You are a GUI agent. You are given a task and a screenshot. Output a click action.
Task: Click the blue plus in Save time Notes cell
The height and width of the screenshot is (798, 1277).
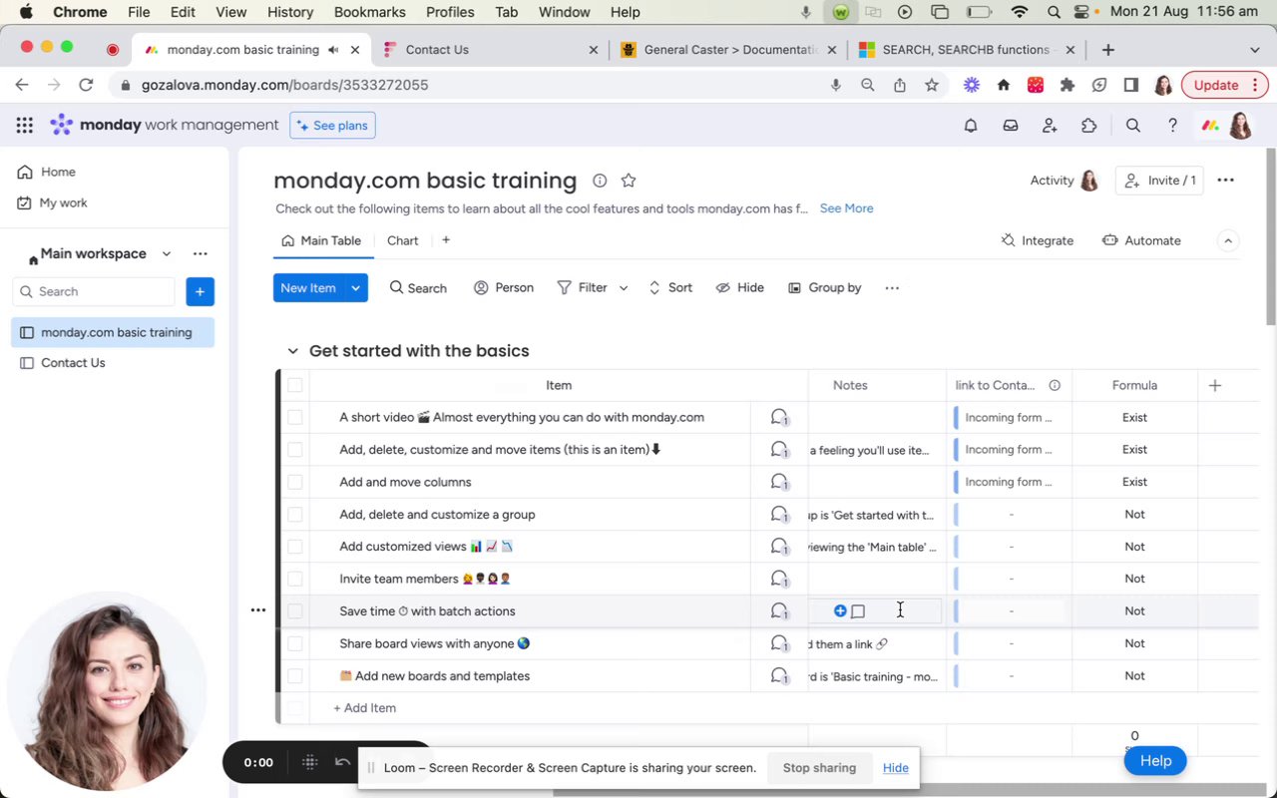click(840, 610)
